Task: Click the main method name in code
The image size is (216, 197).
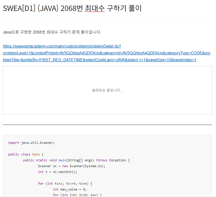Action: (x=62, y=160)
